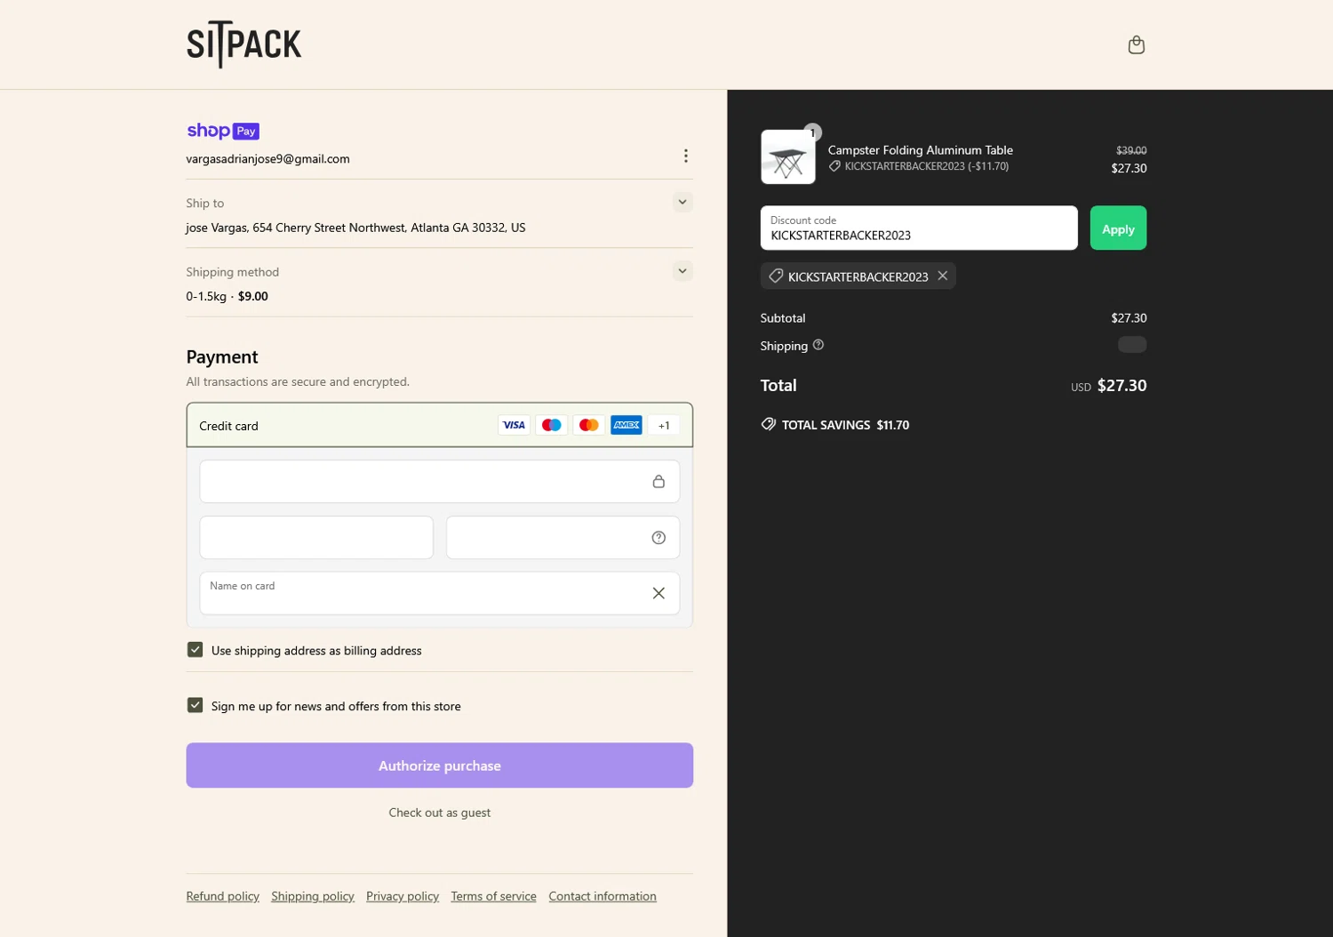The image size is (1333, 937).
Task: Click the TOTAL SAVINGS $11.70 text
Action: [845, 425]
